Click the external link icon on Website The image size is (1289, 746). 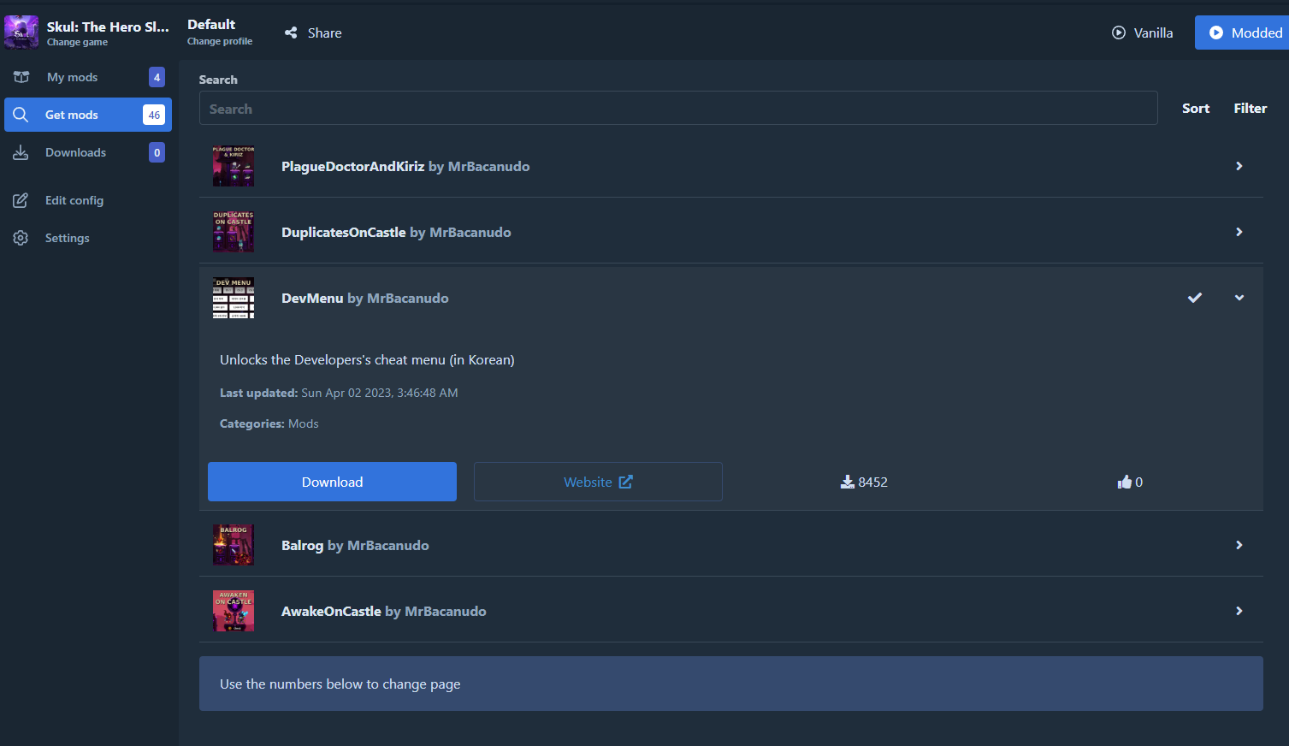tap(625, 482)
